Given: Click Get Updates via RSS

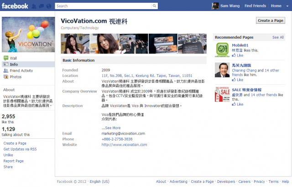Looking at the screenshot, I should click(x=20, y=149).
